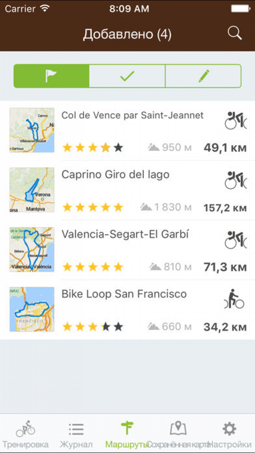Switch to the pencil edited segment

point(203,76)
